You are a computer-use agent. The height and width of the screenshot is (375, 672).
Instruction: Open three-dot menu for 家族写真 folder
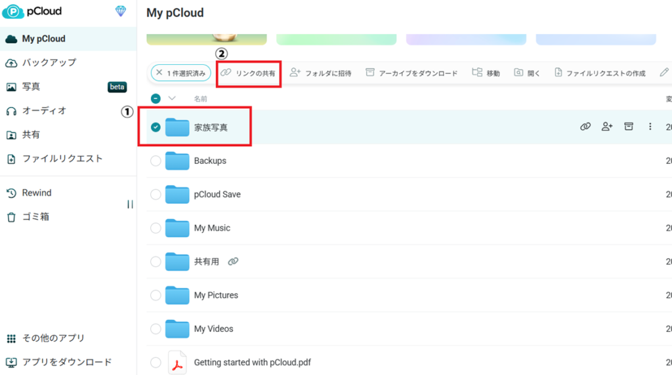tap(650, 127)
